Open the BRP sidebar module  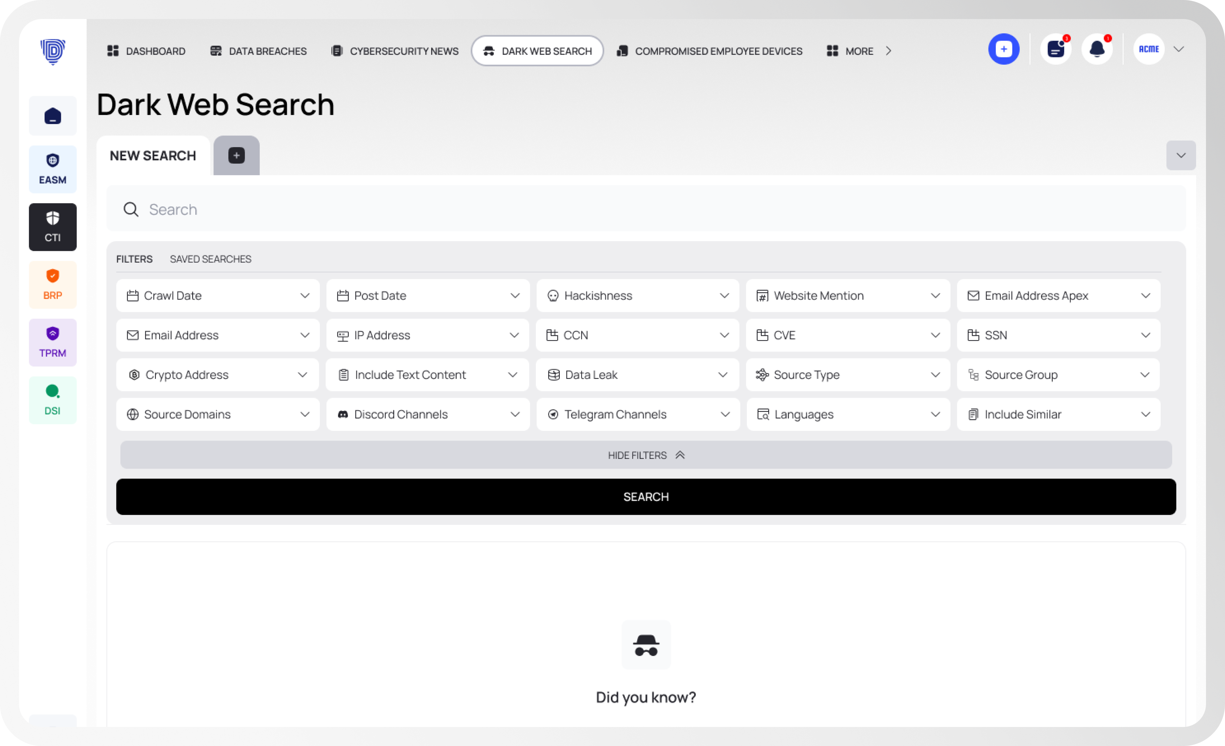tap(52, 285)
